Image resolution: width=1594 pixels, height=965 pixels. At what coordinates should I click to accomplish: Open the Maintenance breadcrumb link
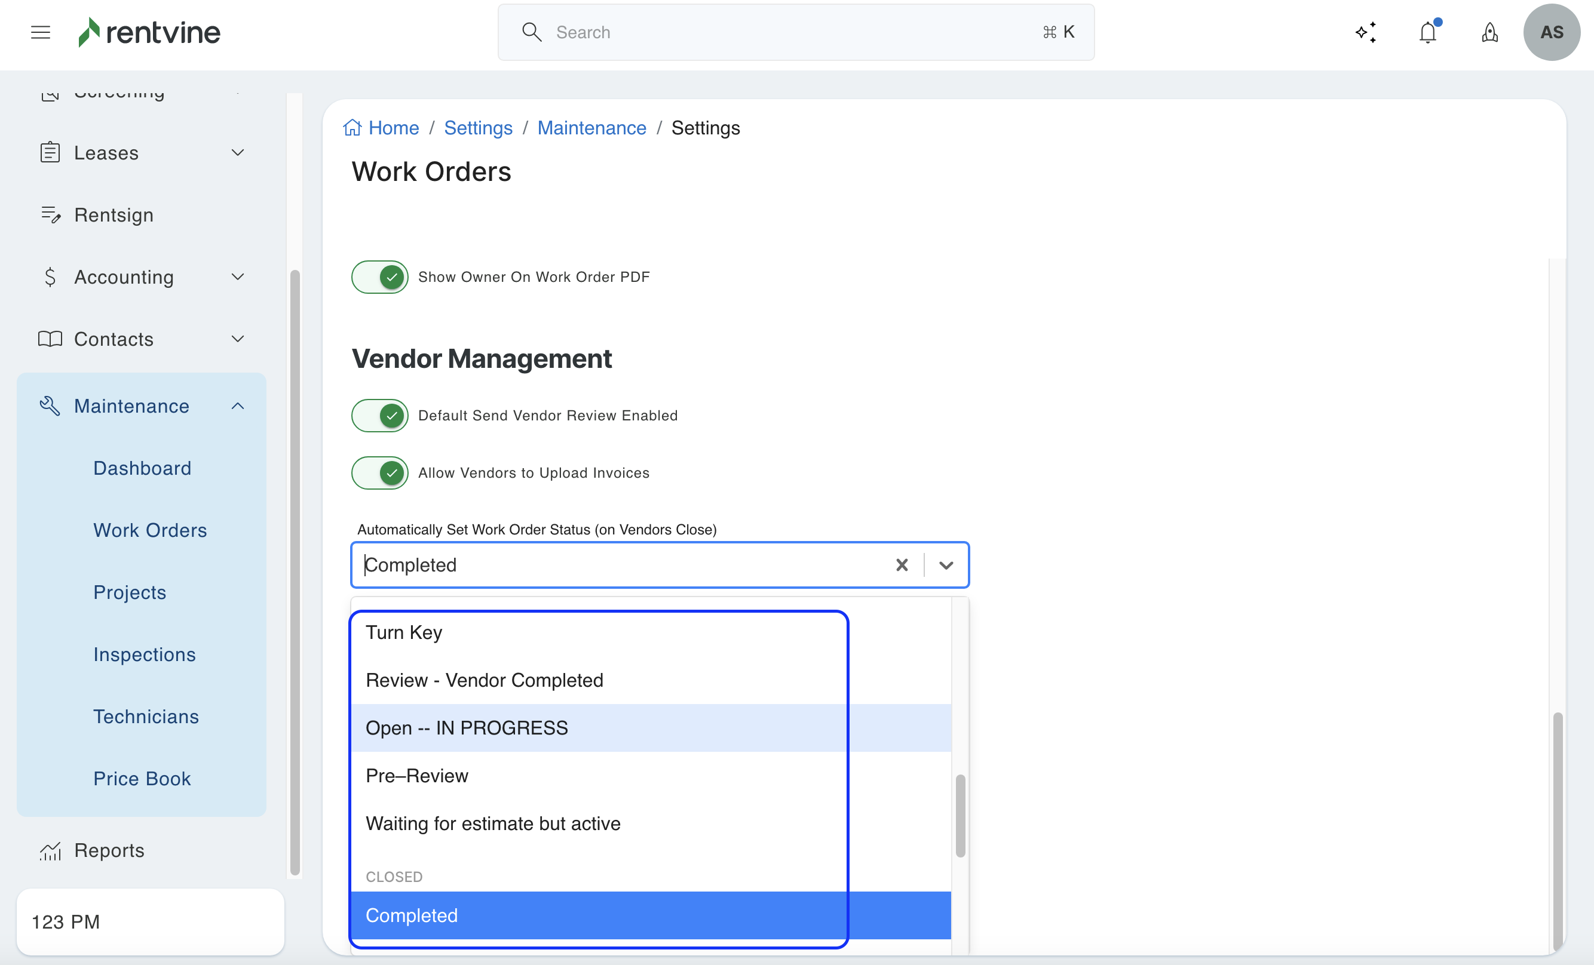(591, 127)
